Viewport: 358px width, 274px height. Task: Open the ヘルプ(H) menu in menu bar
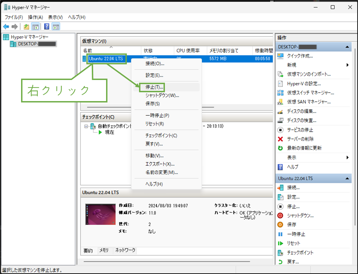[77, 17]
